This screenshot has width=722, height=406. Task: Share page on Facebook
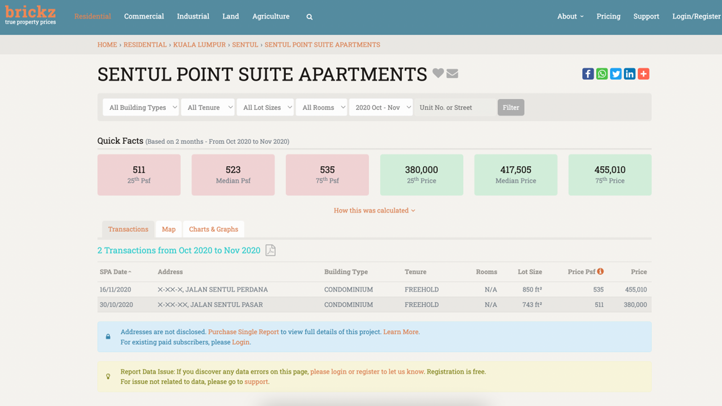(588, 74)
